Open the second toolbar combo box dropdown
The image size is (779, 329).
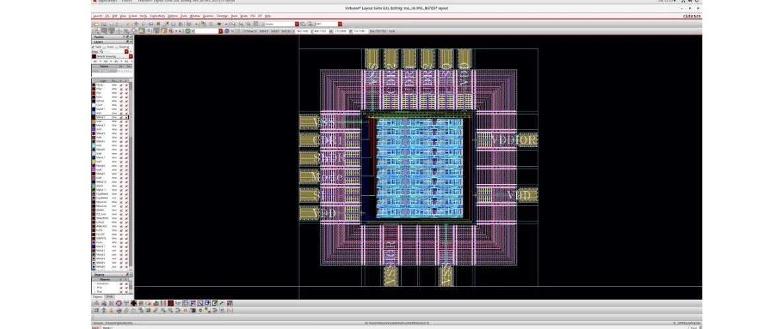(x=340, y=24)
